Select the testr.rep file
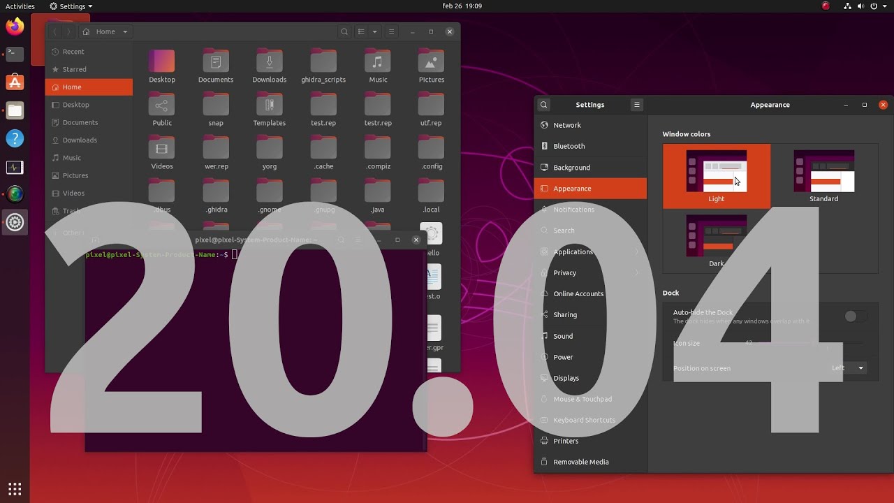Viewport: 894px width, 503px height. click(x=378, y=110)
